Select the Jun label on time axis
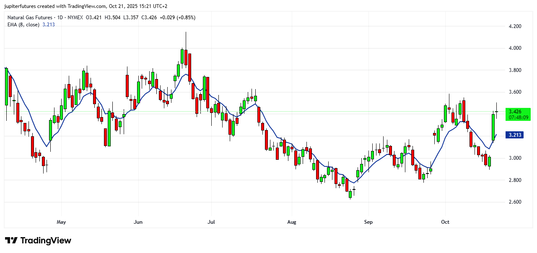The image size is (537, 253). coord(138,222)
